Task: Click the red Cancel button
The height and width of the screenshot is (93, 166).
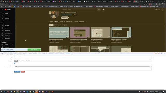Action: point(23,72)
